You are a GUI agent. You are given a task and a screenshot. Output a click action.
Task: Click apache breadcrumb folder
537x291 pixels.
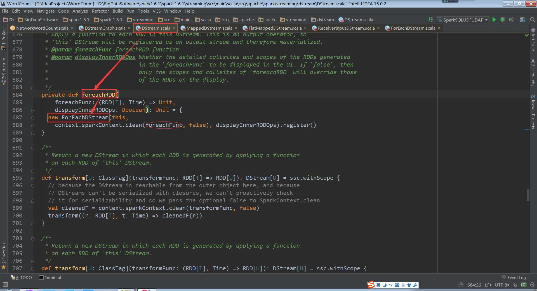[244, 20]
